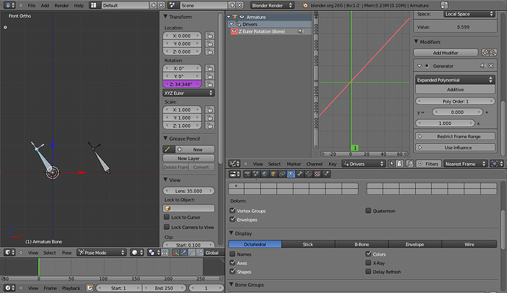Open the Drivers mode dropdown

click(x=364, y=164)
